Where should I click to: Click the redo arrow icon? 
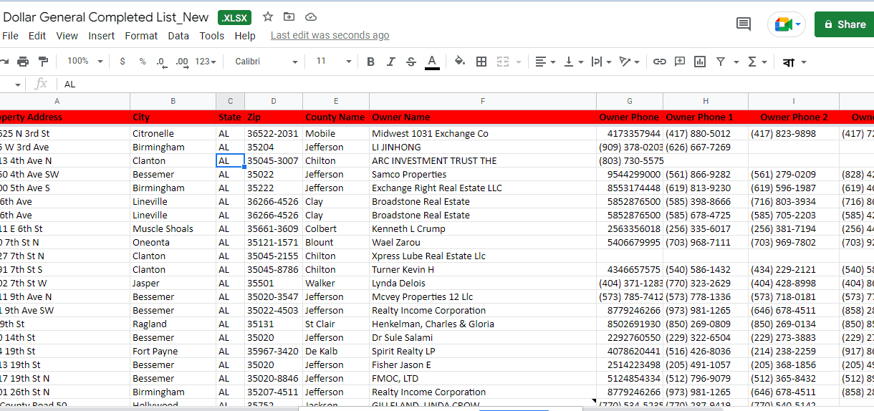[4, 62]
